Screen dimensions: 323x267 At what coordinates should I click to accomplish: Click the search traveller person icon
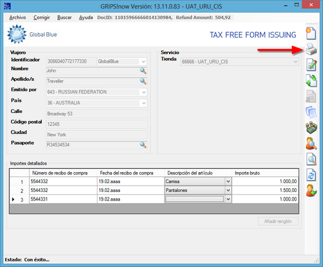311,143
